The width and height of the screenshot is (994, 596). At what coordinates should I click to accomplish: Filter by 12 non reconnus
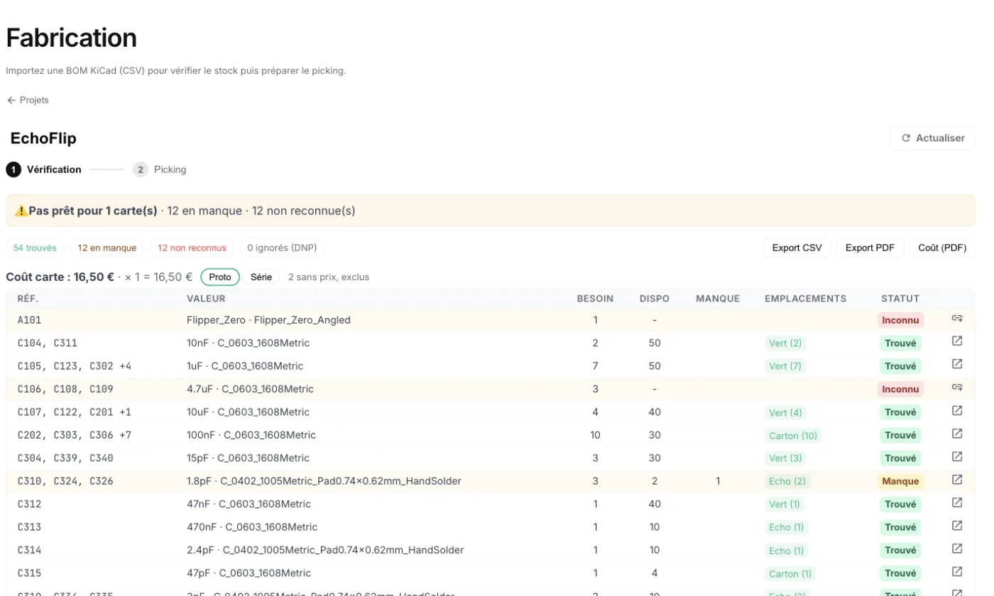[192, 248]
